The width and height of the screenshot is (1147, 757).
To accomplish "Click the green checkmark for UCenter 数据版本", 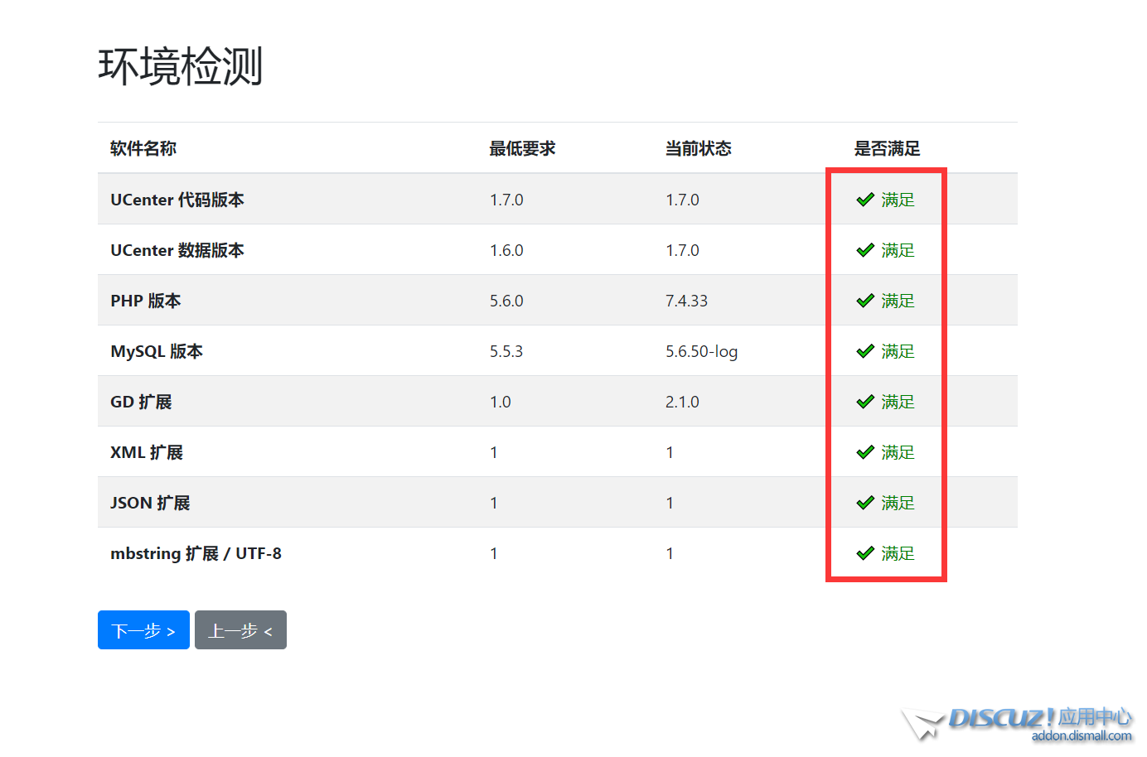I will (865, 250).
